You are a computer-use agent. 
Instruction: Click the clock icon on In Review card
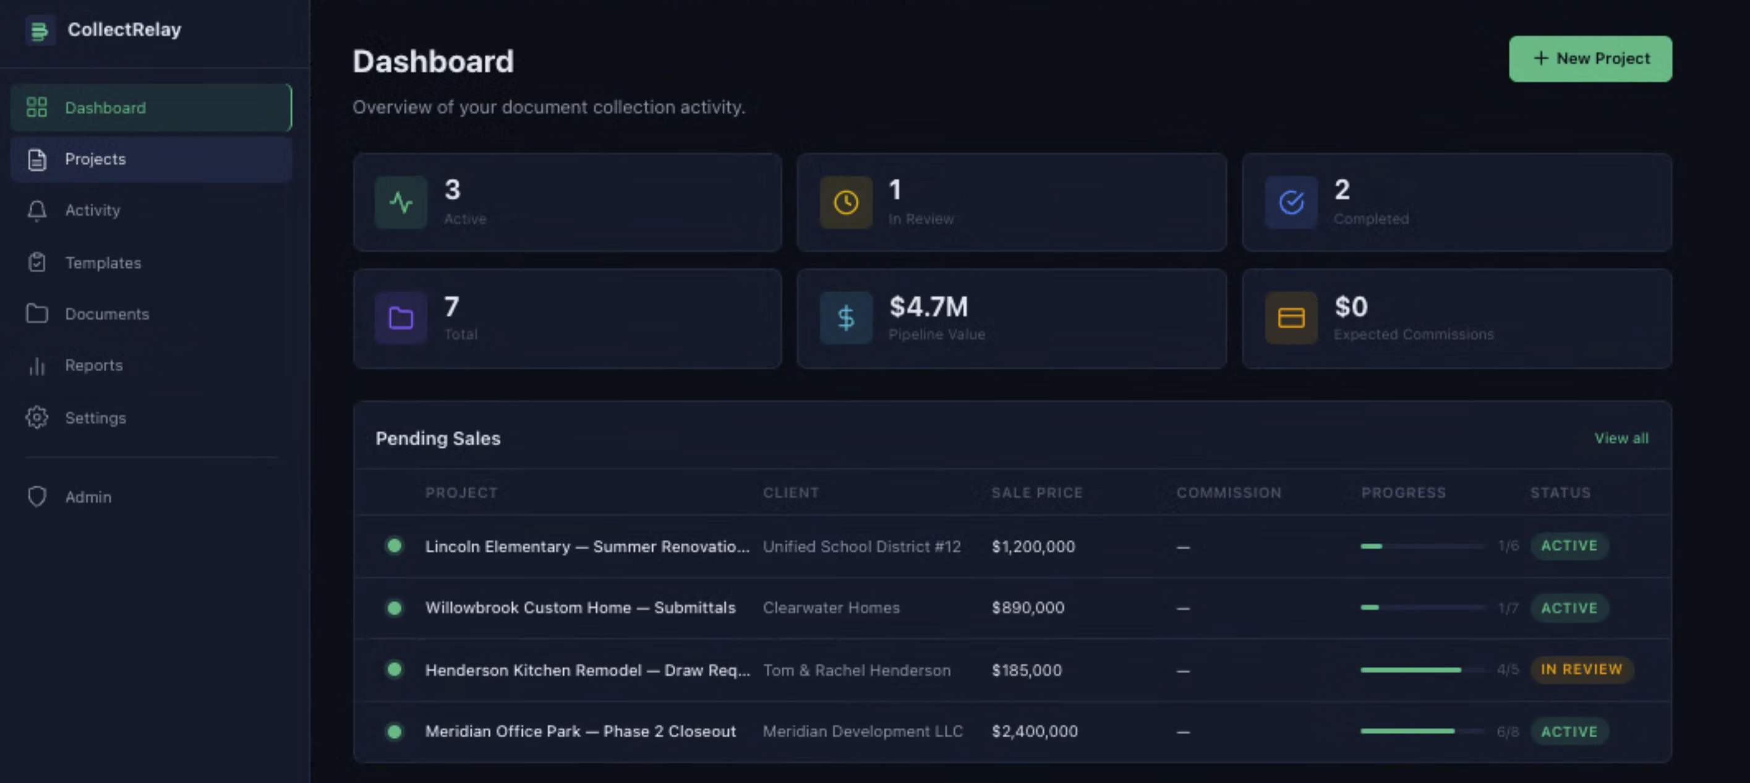[846, 202]
